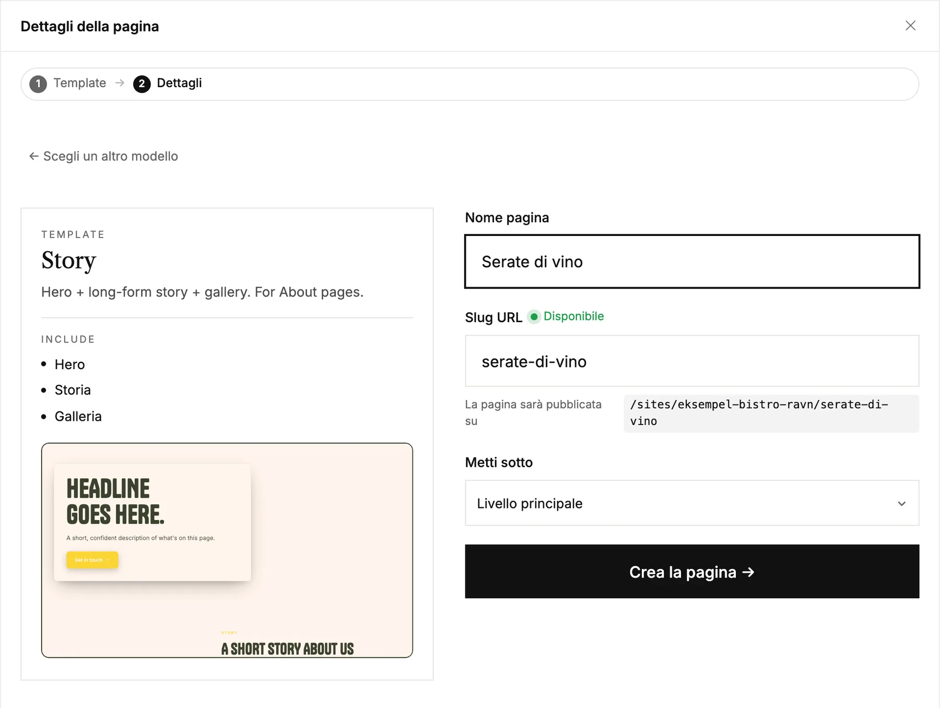Click the Scegli un altro modello link

tap(103, 156)
